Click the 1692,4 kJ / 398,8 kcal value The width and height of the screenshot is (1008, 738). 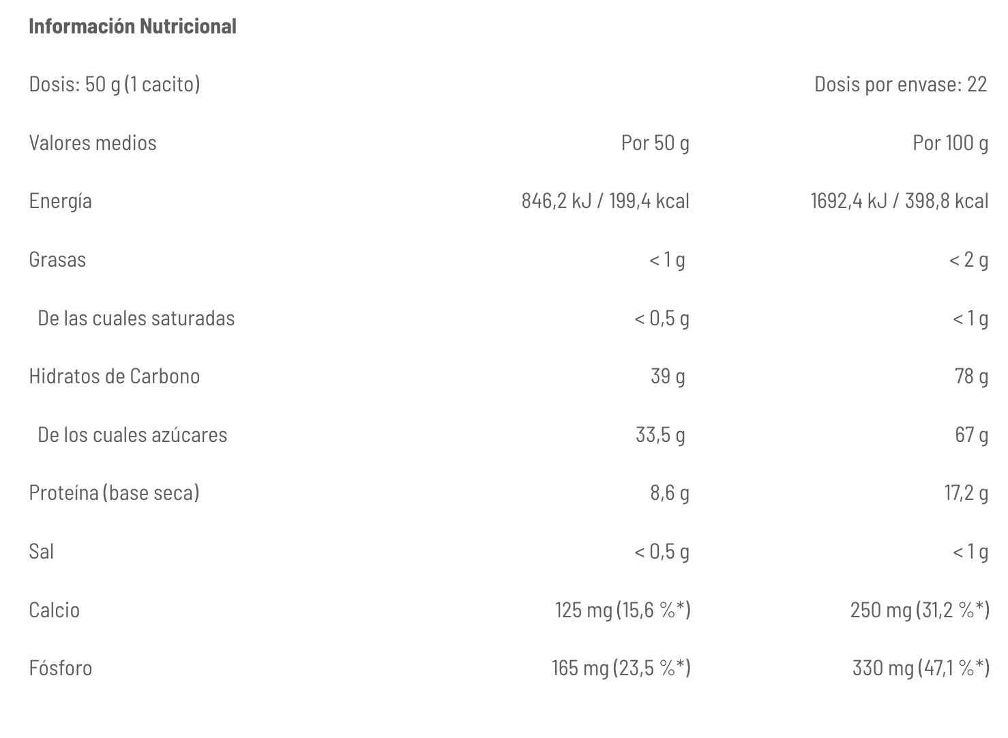pos(899,201)
